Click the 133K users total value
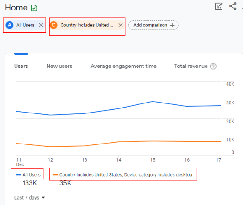 click(30, 183)
